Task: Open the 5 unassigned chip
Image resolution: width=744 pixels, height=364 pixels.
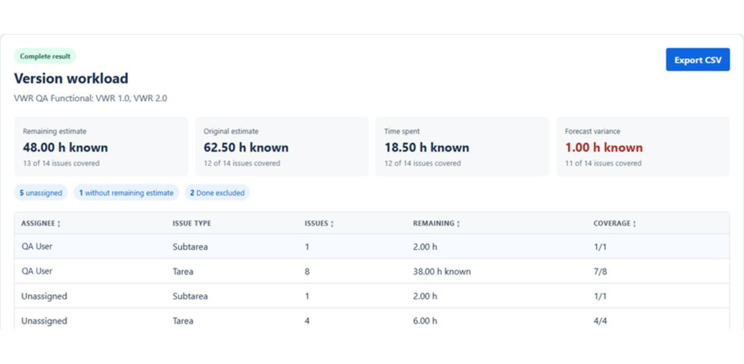Action: coord(41,193)
